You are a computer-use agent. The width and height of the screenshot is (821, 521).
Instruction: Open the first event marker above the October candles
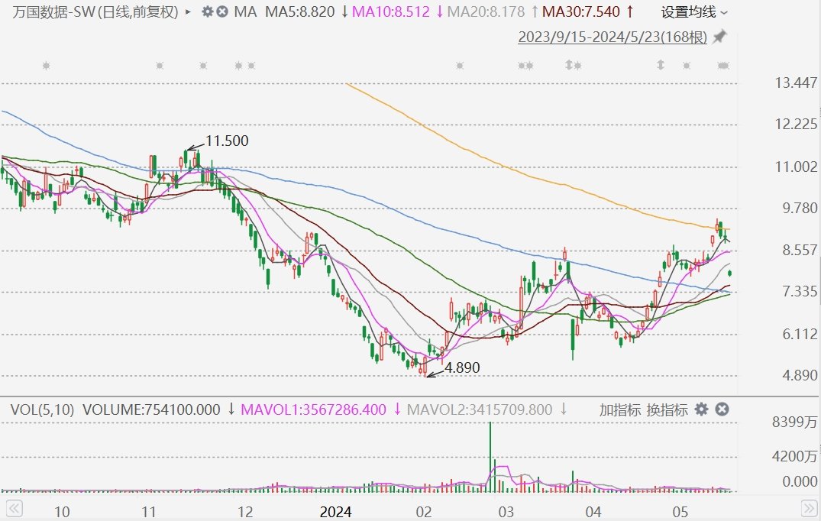(x=46, y=66)
